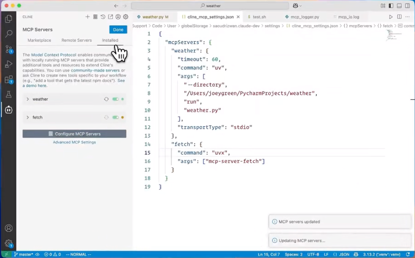
Task: Open the Search view in activity bar
Action: click(x=9, y=34)
